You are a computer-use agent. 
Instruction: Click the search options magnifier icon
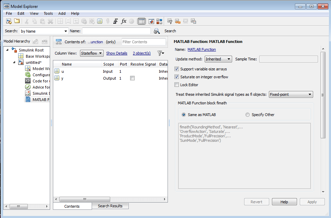[157, 31]
